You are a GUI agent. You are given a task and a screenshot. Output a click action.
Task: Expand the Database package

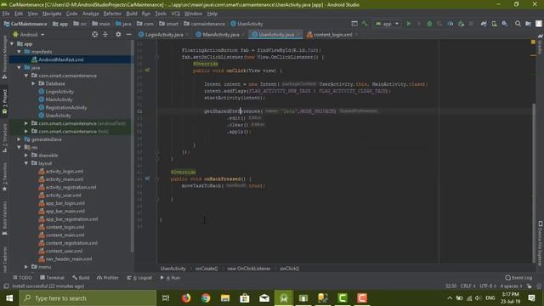[33, 83]
